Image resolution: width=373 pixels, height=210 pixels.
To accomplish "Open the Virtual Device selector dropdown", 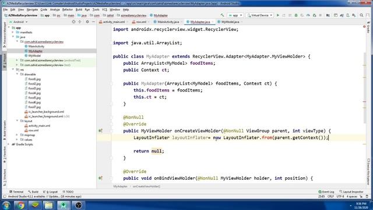I will (259, 15).
